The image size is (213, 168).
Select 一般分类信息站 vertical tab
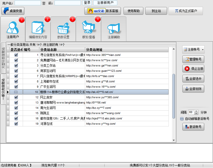pyautogui.click(x=3, y=89)
